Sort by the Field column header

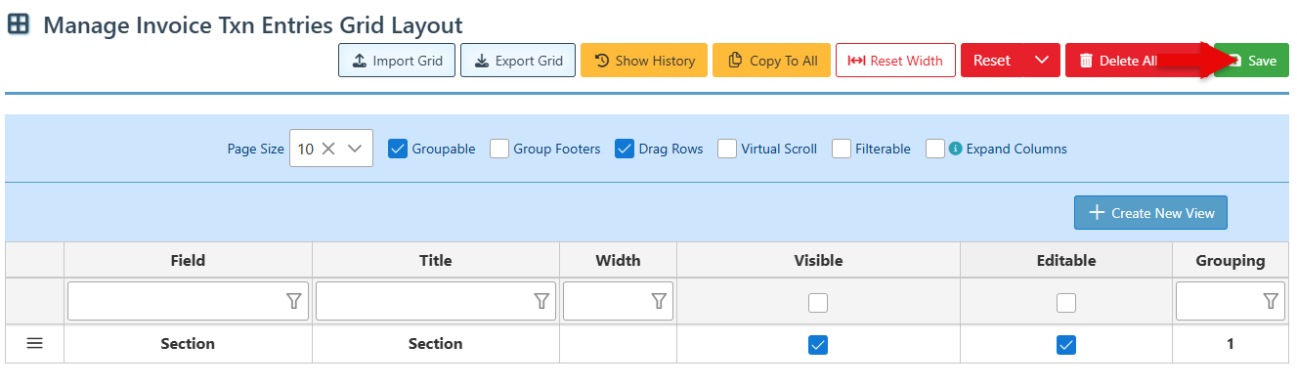click(x=188, y=260)
